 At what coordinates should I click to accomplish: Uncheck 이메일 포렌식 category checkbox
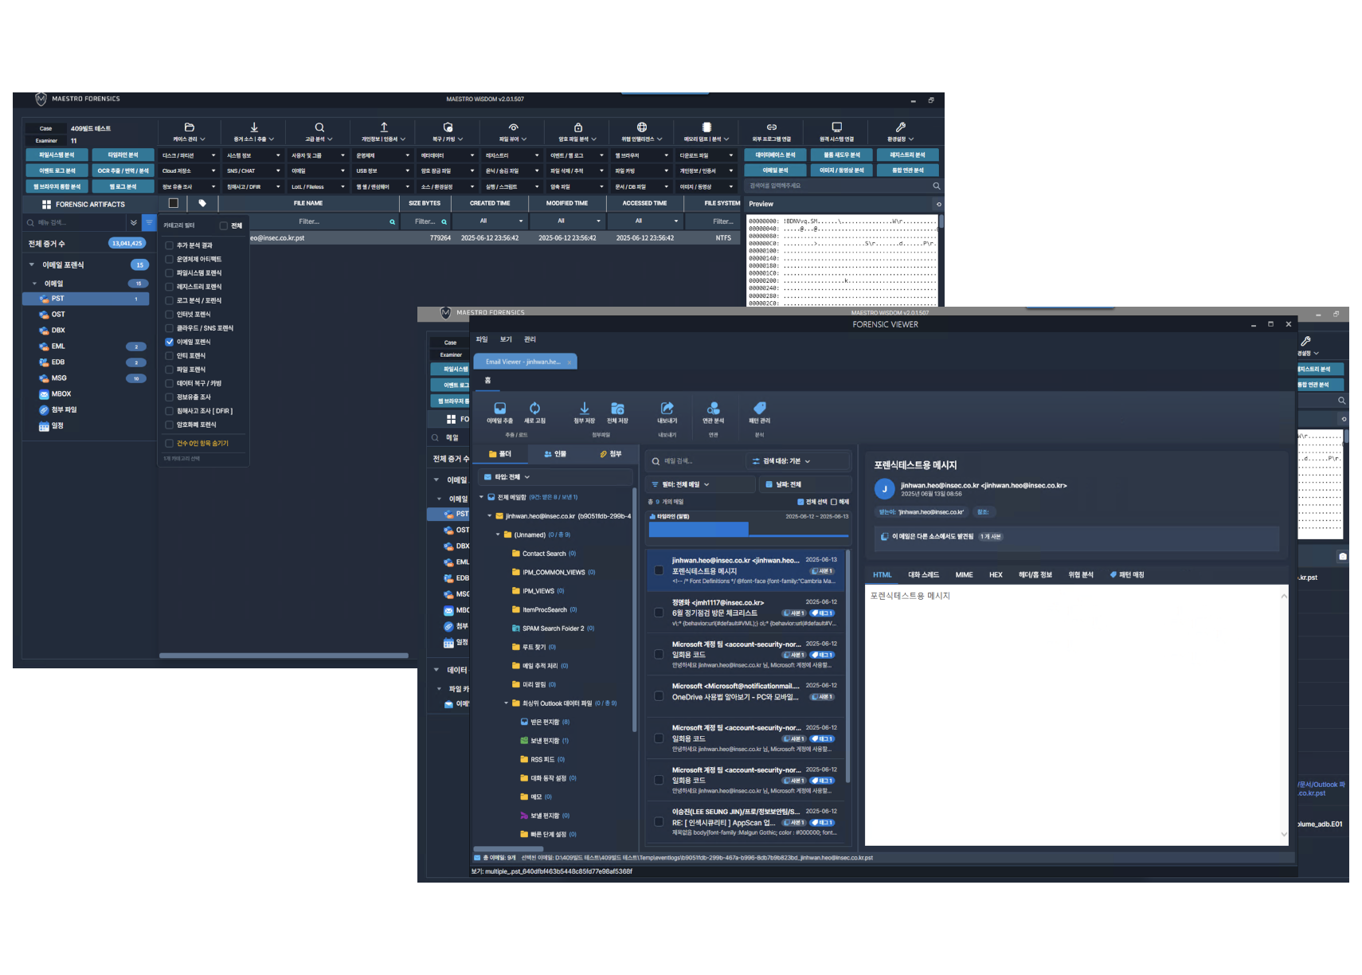169,342
